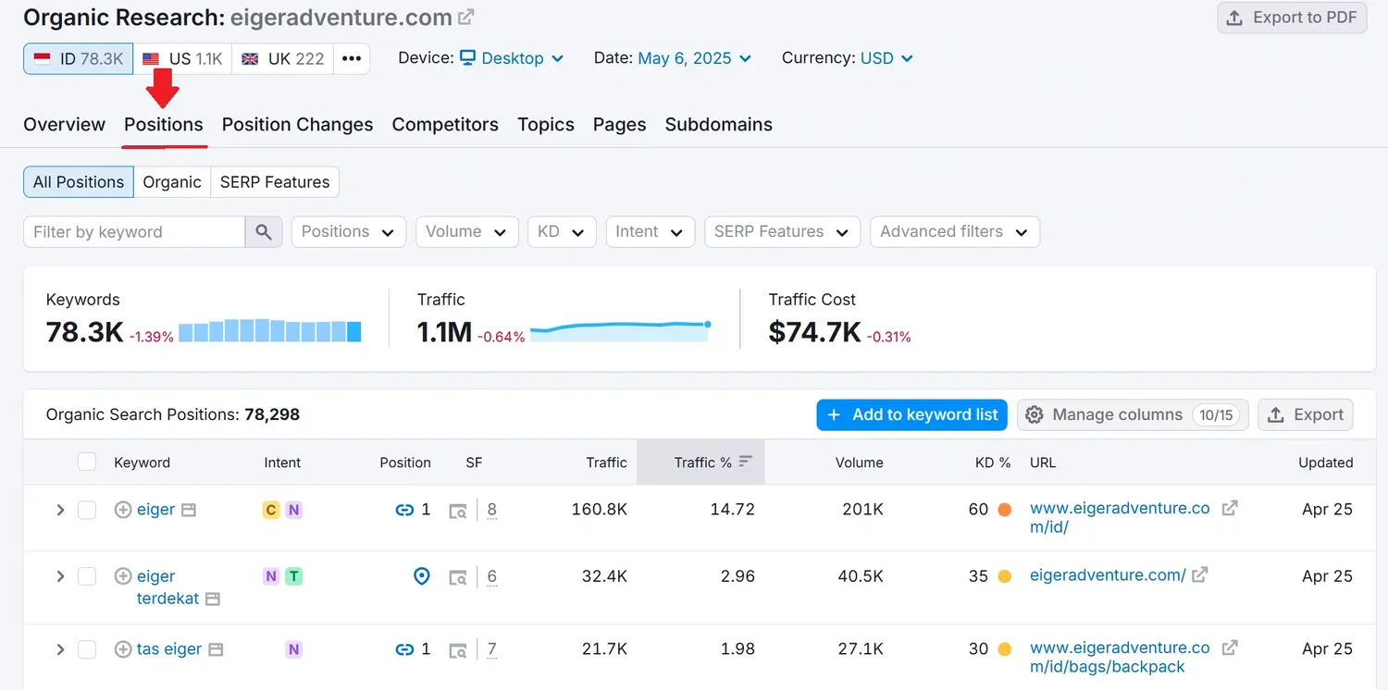Open SERP snapshot icon next to eiger terdekat
The image size is (1388, 691).
213,599
